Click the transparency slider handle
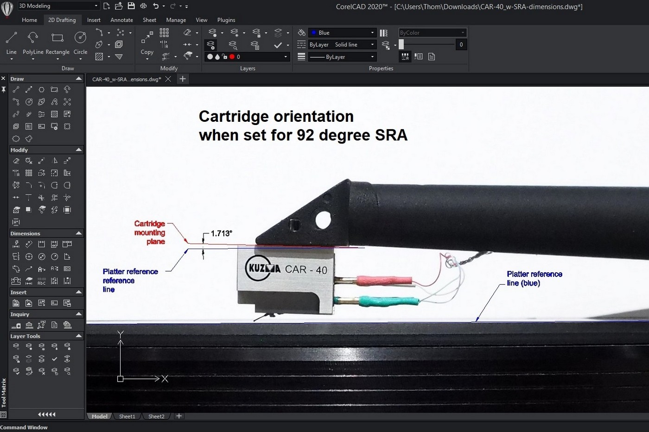The width and height of the screenshot is (649, 432). 401,44
